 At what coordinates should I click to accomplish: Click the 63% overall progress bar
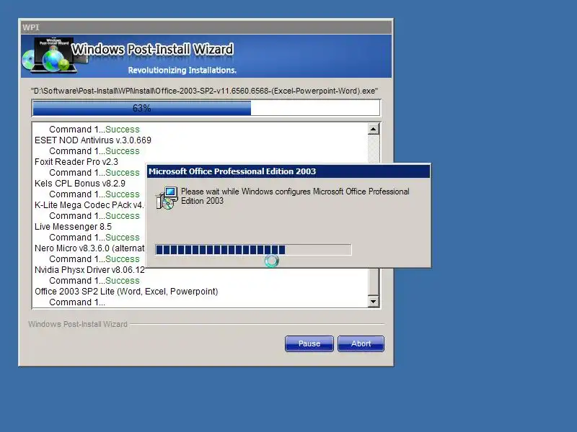[x=206, y=108]
